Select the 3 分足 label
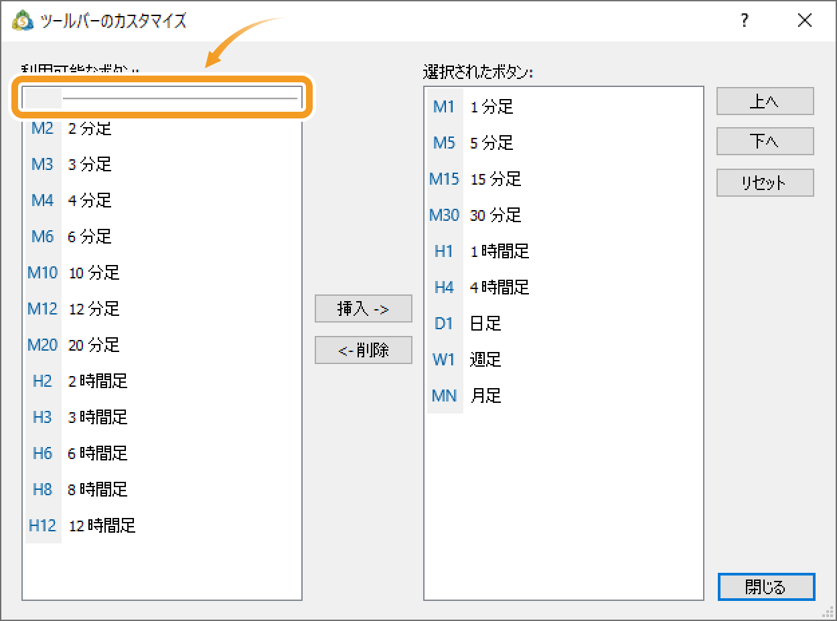The image size is (837, 621). [x=90, y=164]
